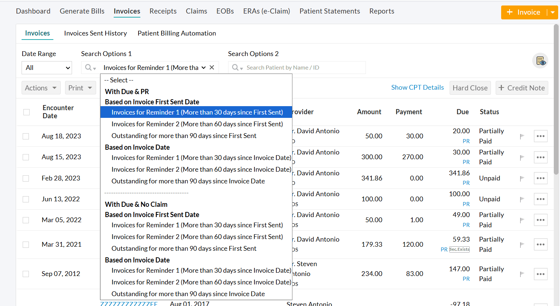Click the Show CPT Details link
Screen dimensions: 560x306
pos(417,87)
